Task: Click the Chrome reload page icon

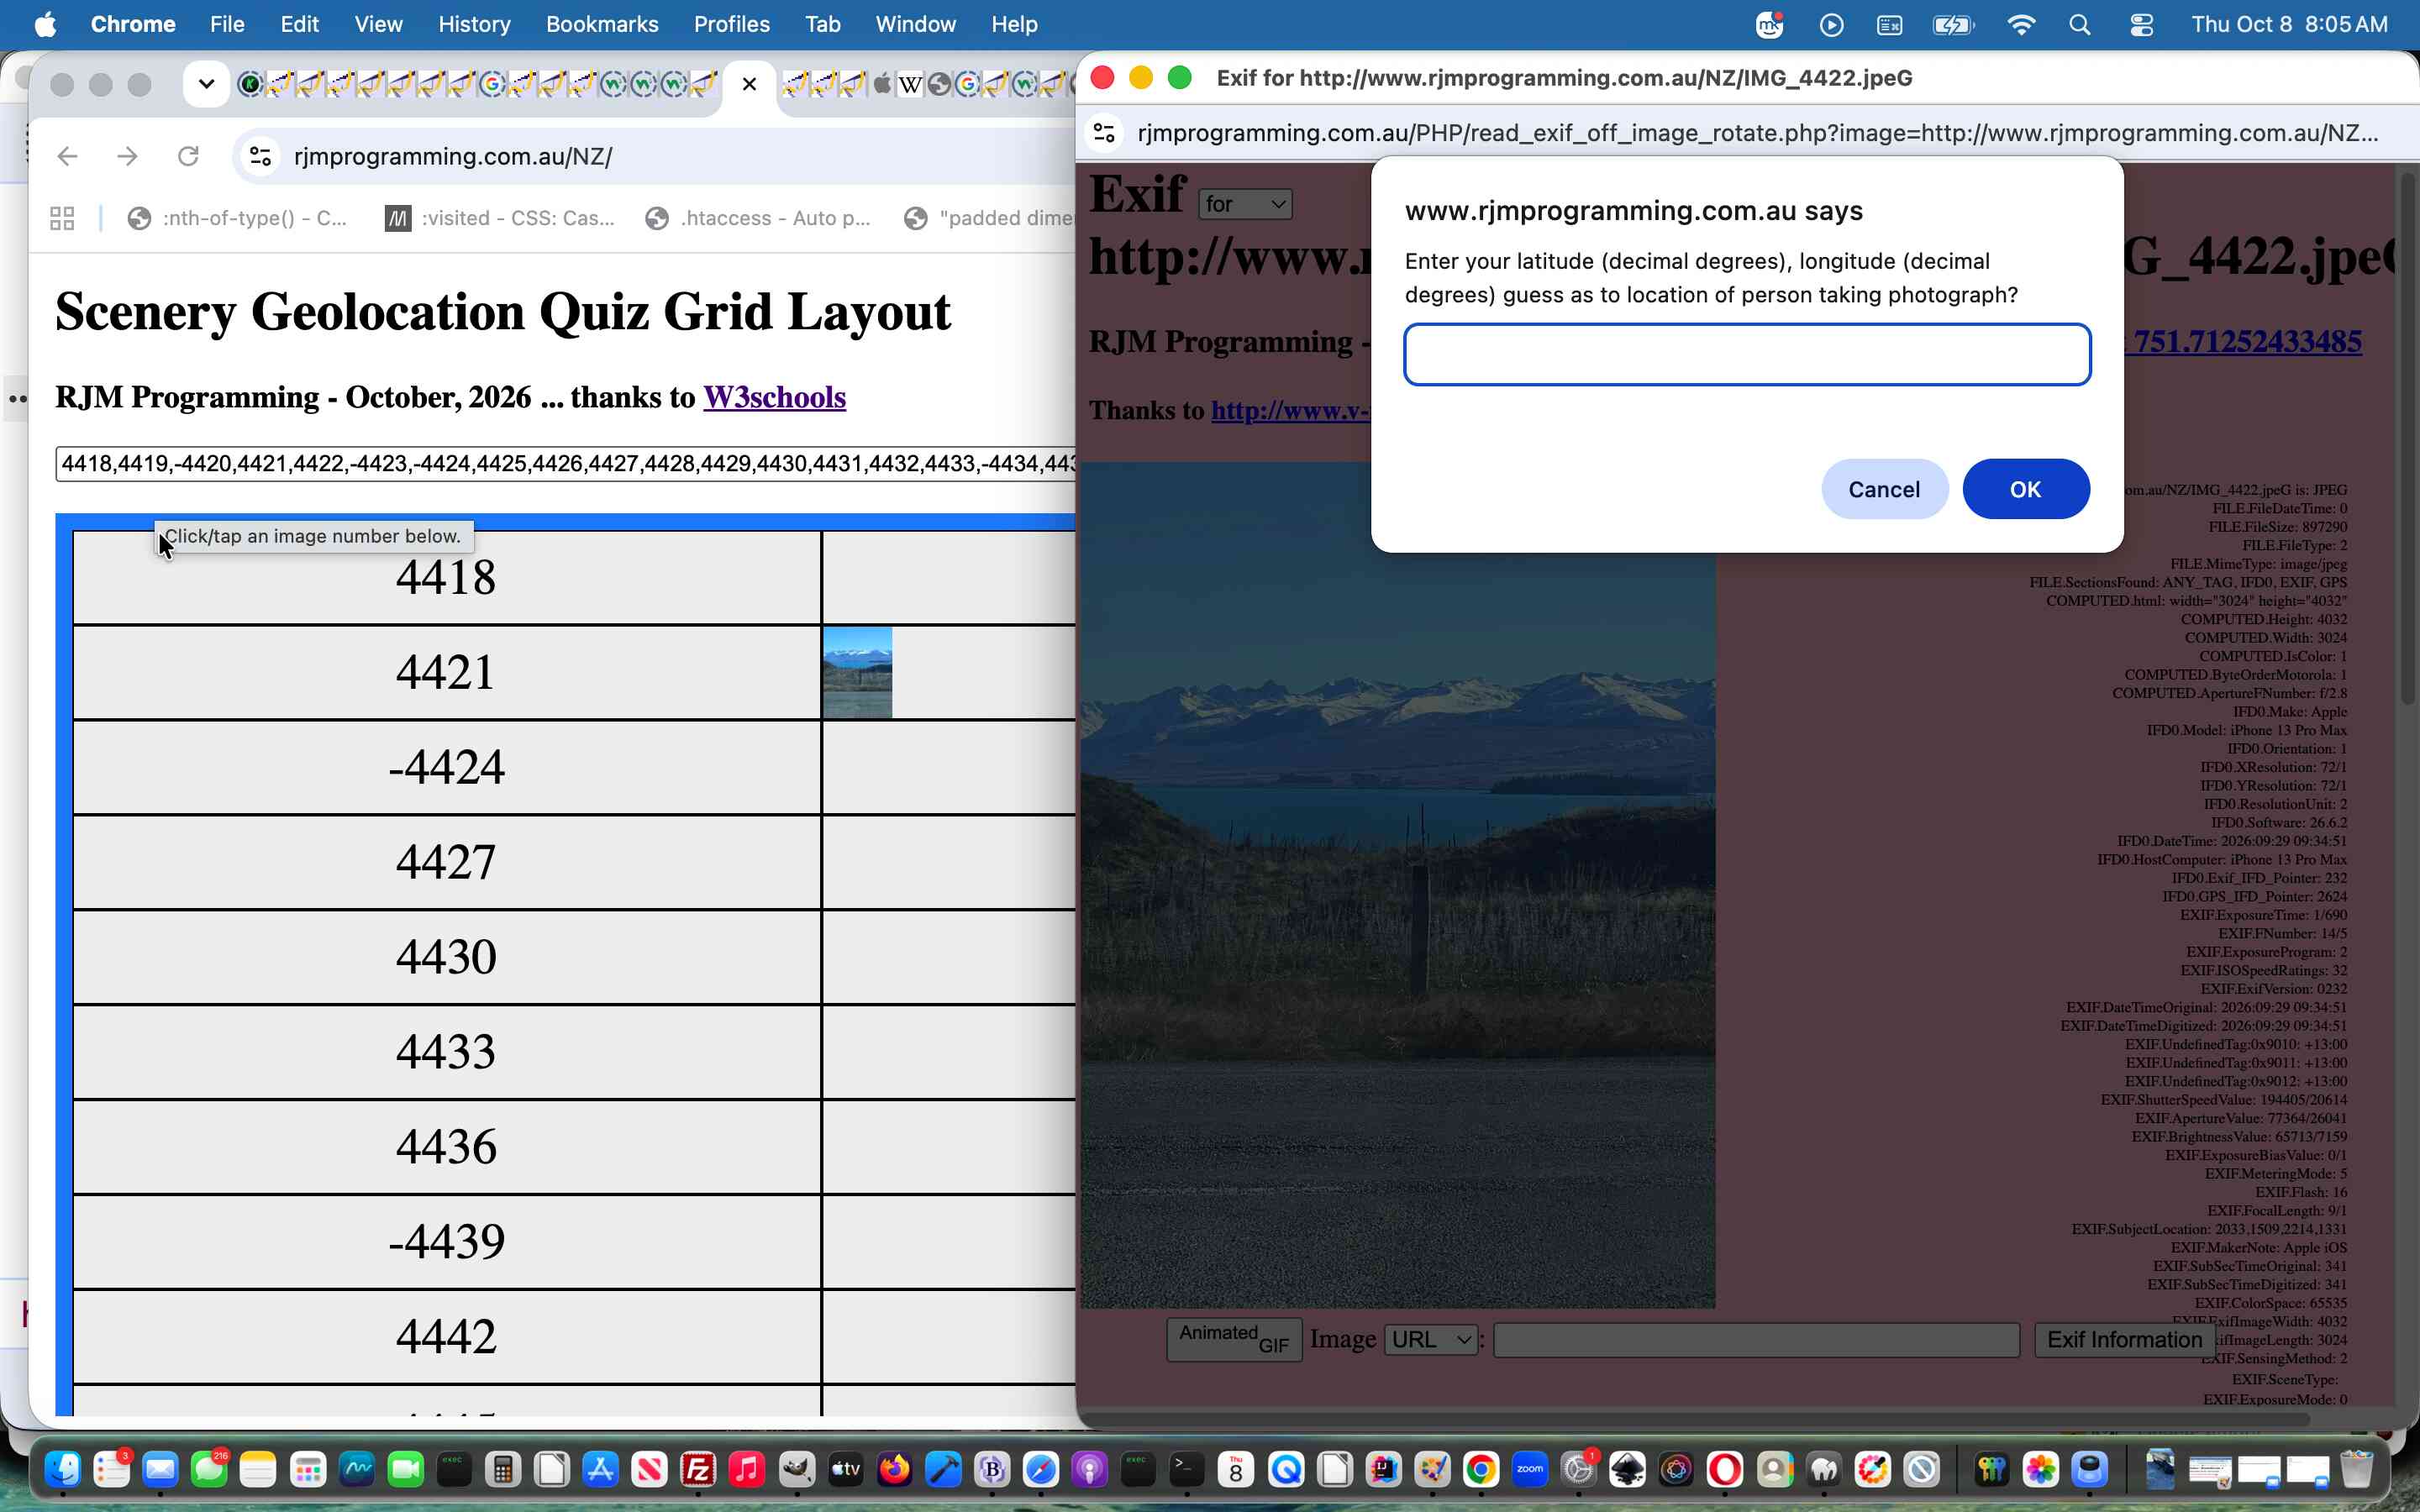Action: click(x=188, y=156)
